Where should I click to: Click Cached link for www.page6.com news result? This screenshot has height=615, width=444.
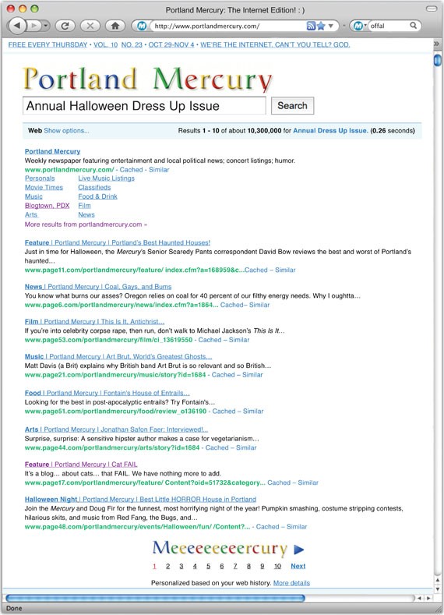(231, 305)
